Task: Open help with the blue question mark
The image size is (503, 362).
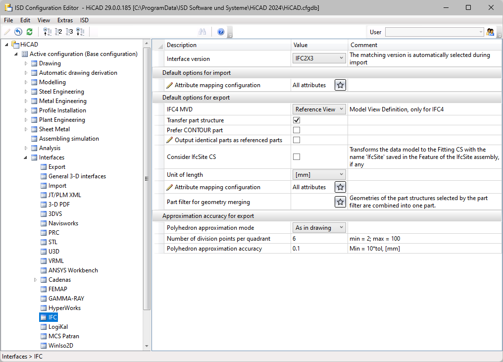Action: click(221, 32)
